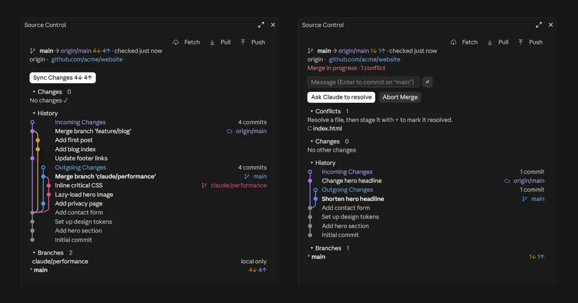Click Incoming Changes heading in left history
Image resolution: width=578 pixels, height=303 pixels.
click(80, 122)
